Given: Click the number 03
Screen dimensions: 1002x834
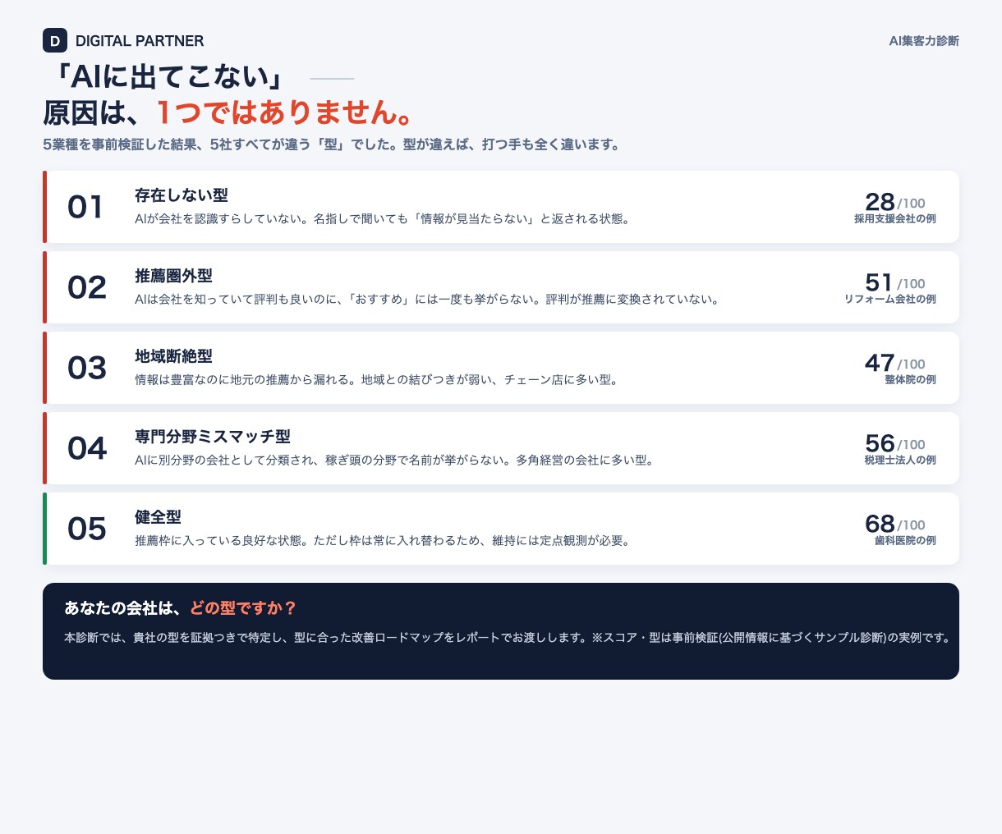Looking at the screenshot, I should pyautogui.click(x=87, y=369).
